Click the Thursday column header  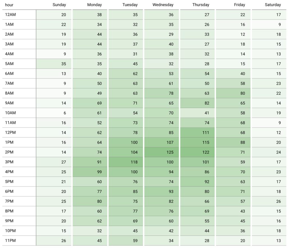coord(201,5)
